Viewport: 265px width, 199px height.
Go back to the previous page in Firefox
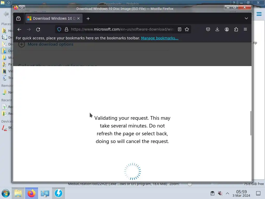[19, 30]
